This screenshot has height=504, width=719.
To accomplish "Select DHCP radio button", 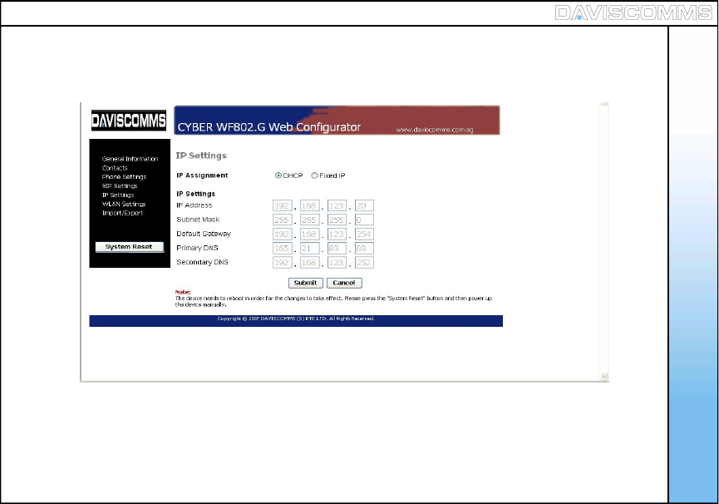I will click(x=278, y=175).
